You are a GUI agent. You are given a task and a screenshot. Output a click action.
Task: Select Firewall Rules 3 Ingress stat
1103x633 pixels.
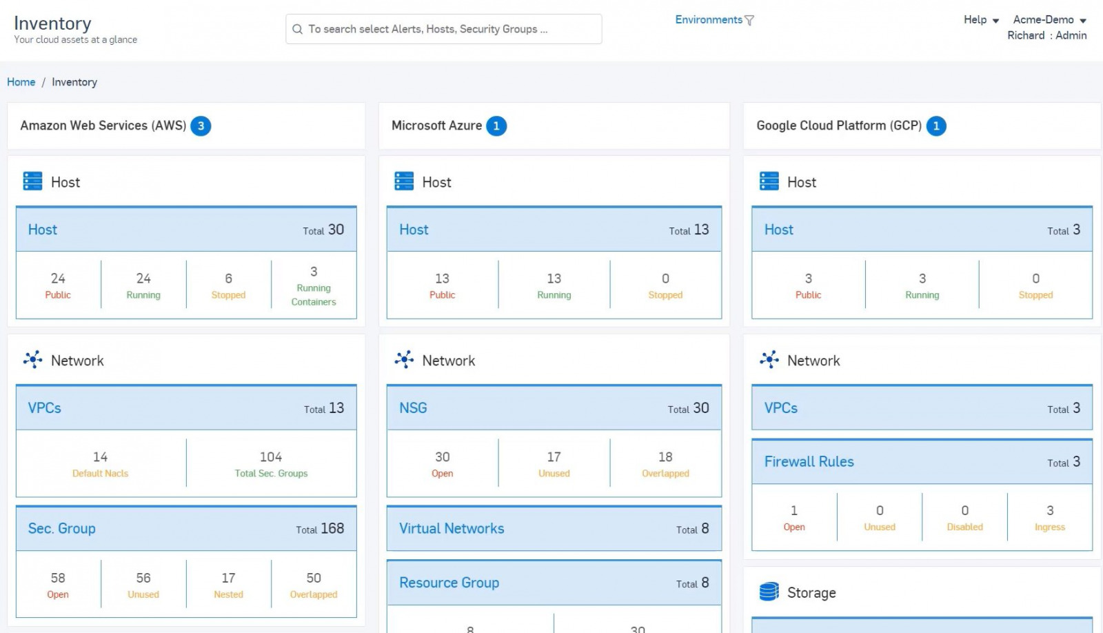1050,517
